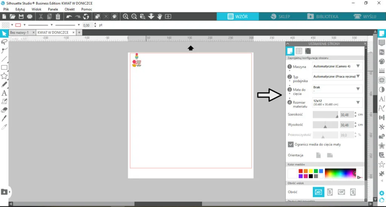Open the Text Style panel icon

pyautogui.click(x=382, y=99)
